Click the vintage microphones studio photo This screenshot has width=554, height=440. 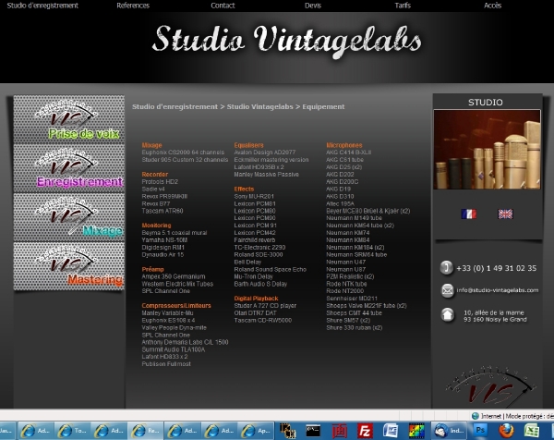click(487, 149)
